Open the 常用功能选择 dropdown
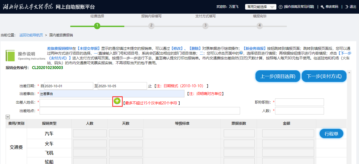 pyautogui.click(x=260, y=7)
